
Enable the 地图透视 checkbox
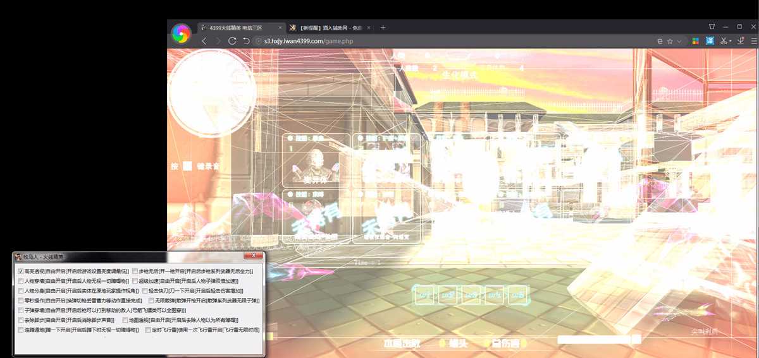125,320
